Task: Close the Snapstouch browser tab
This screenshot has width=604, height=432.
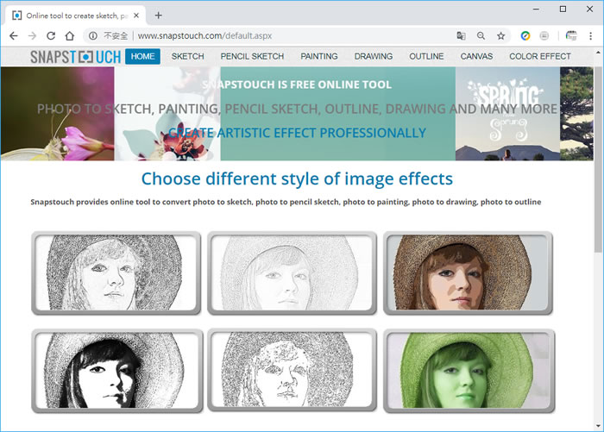Action: click(135, 15)
